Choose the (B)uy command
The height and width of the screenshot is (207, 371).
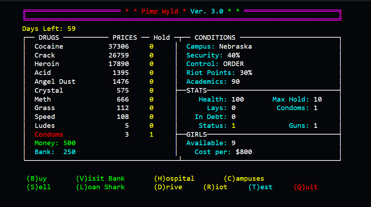click(x=37, y=178)
